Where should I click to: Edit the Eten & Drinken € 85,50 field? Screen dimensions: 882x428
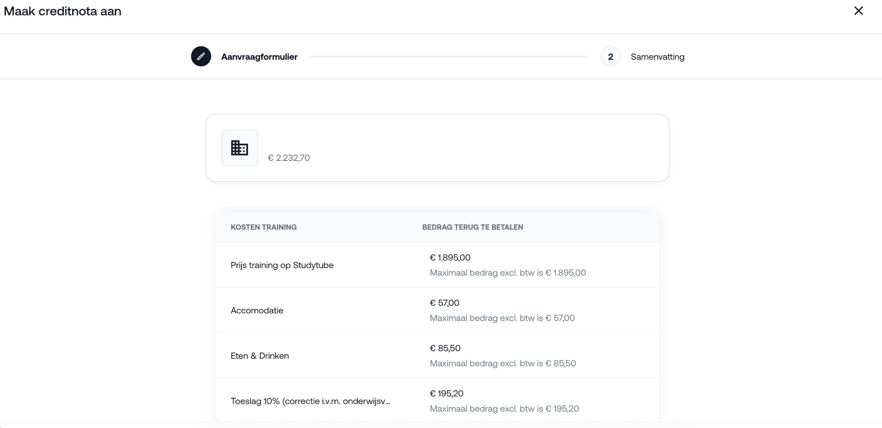point(445,348)
